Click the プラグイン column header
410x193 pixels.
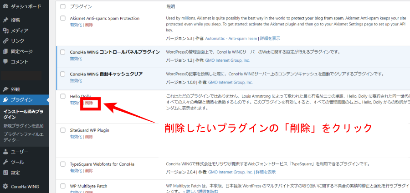tap(81, 6)
